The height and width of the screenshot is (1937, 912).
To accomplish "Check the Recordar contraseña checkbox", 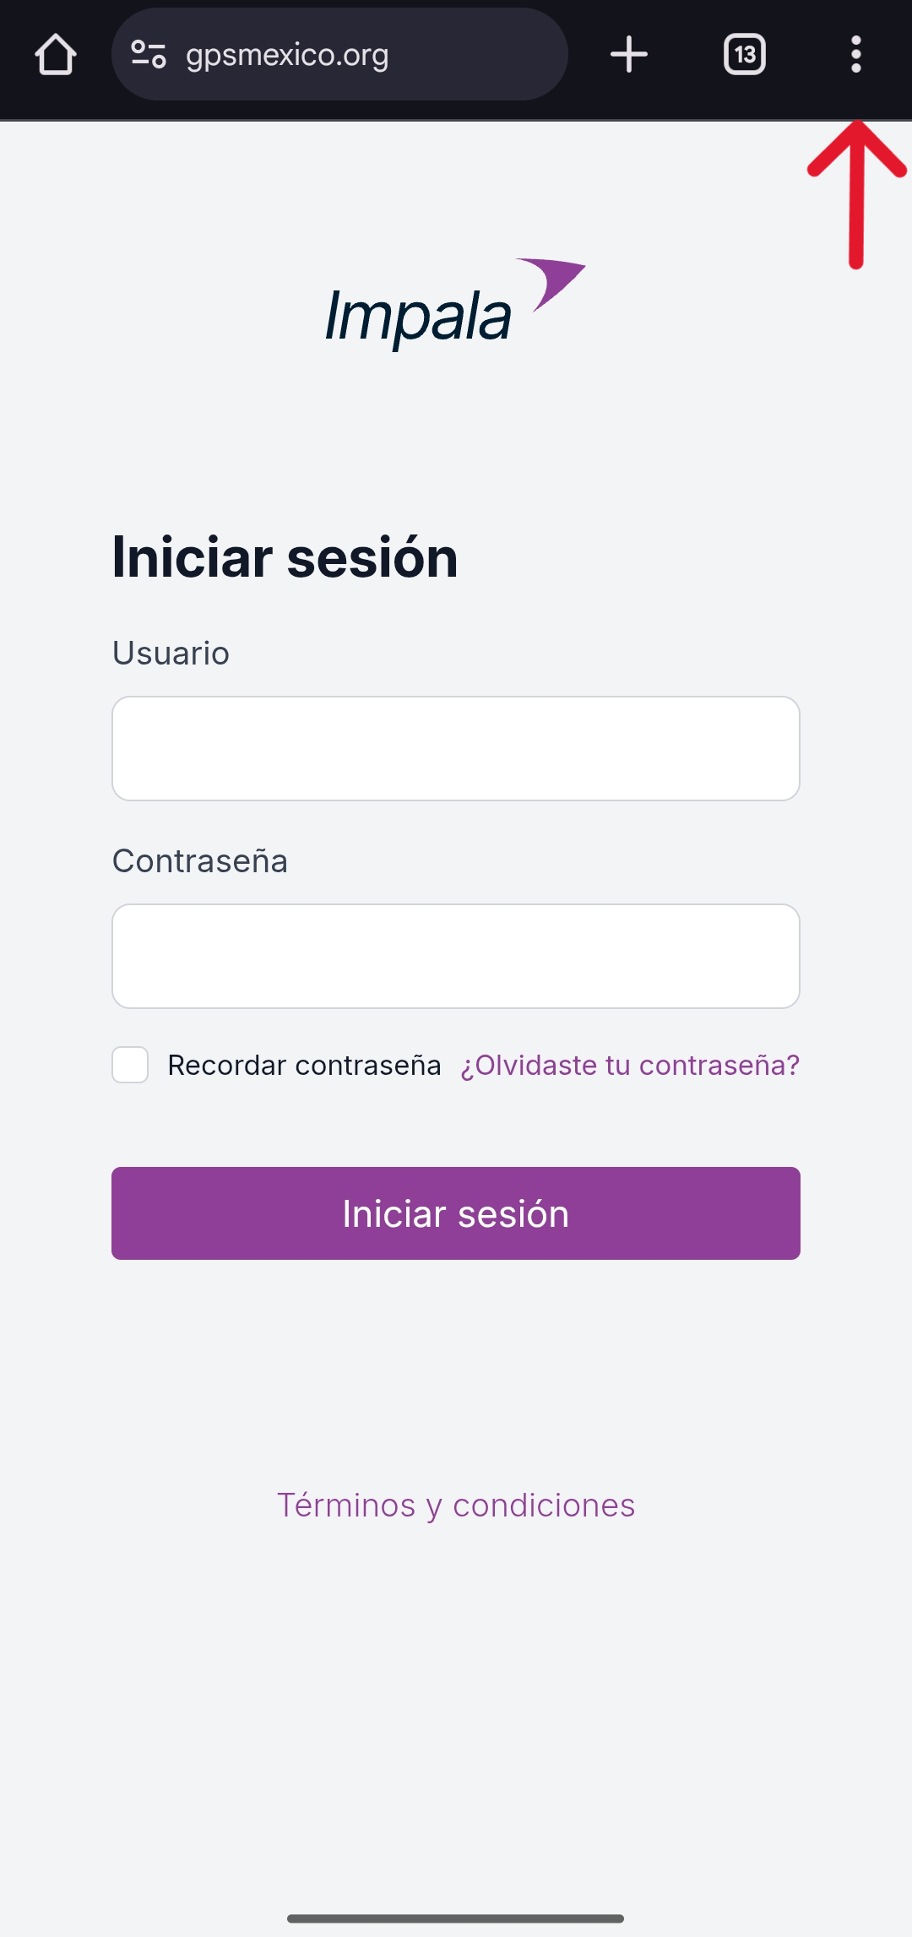I will click(x=130, y=1065).
